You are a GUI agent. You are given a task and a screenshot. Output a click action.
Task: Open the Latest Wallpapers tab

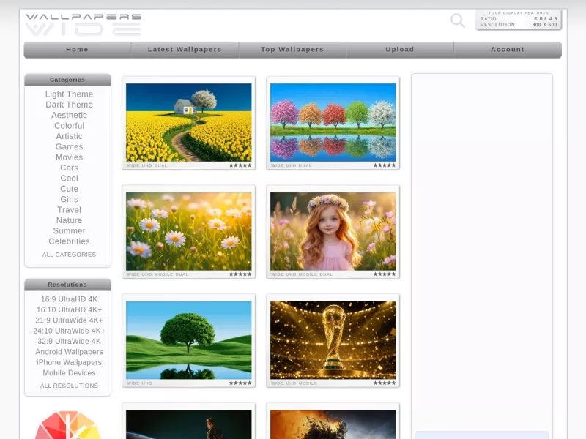185,50
